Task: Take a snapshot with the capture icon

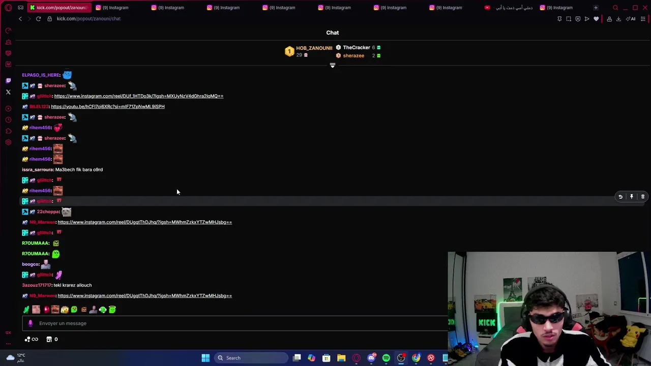Action: click(569, 19)
